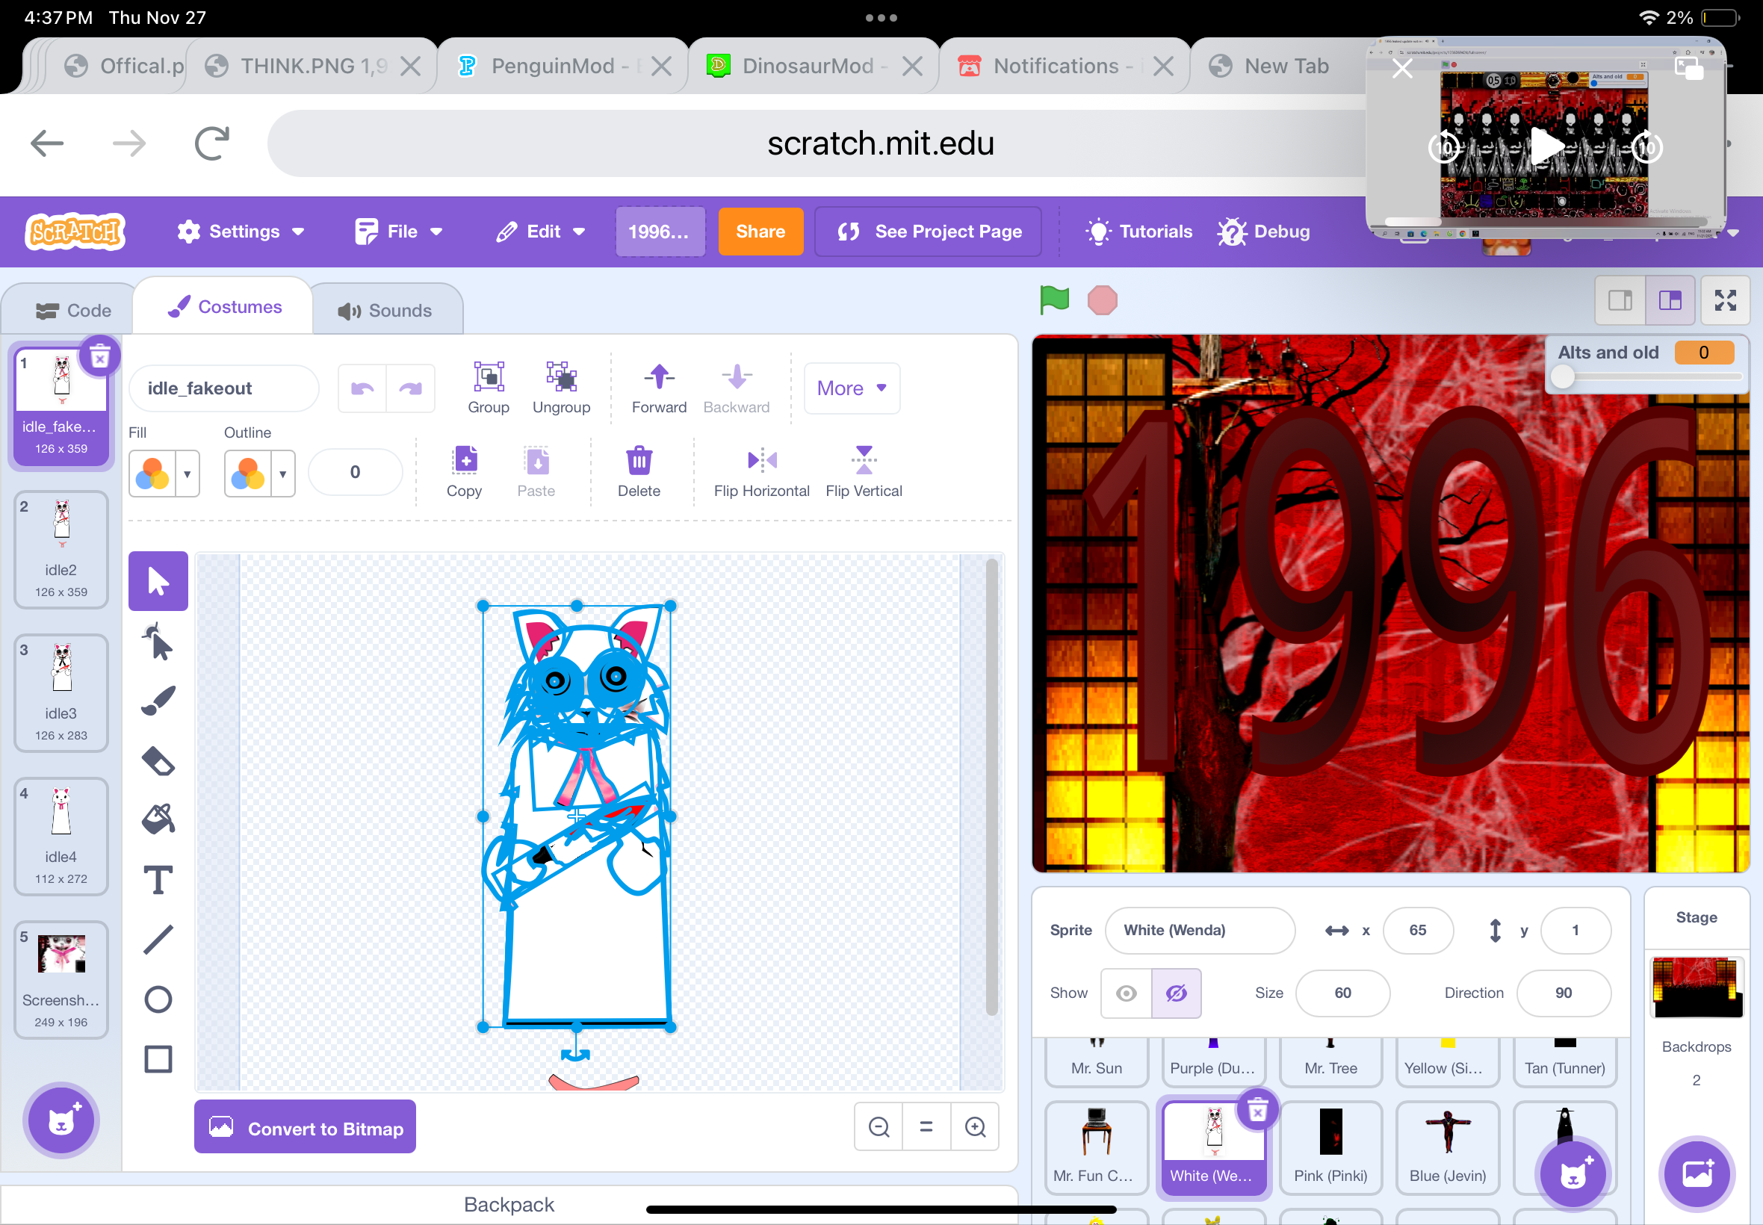
Task: Select the Circle tool
Action: pyautogui.click(x=158, y=999)
